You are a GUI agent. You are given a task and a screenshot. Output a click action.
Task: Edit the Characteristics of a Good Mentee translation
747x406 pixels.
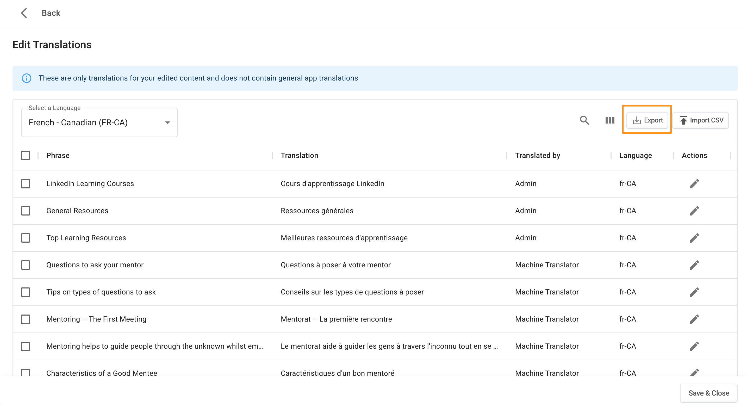coord(694,373)
